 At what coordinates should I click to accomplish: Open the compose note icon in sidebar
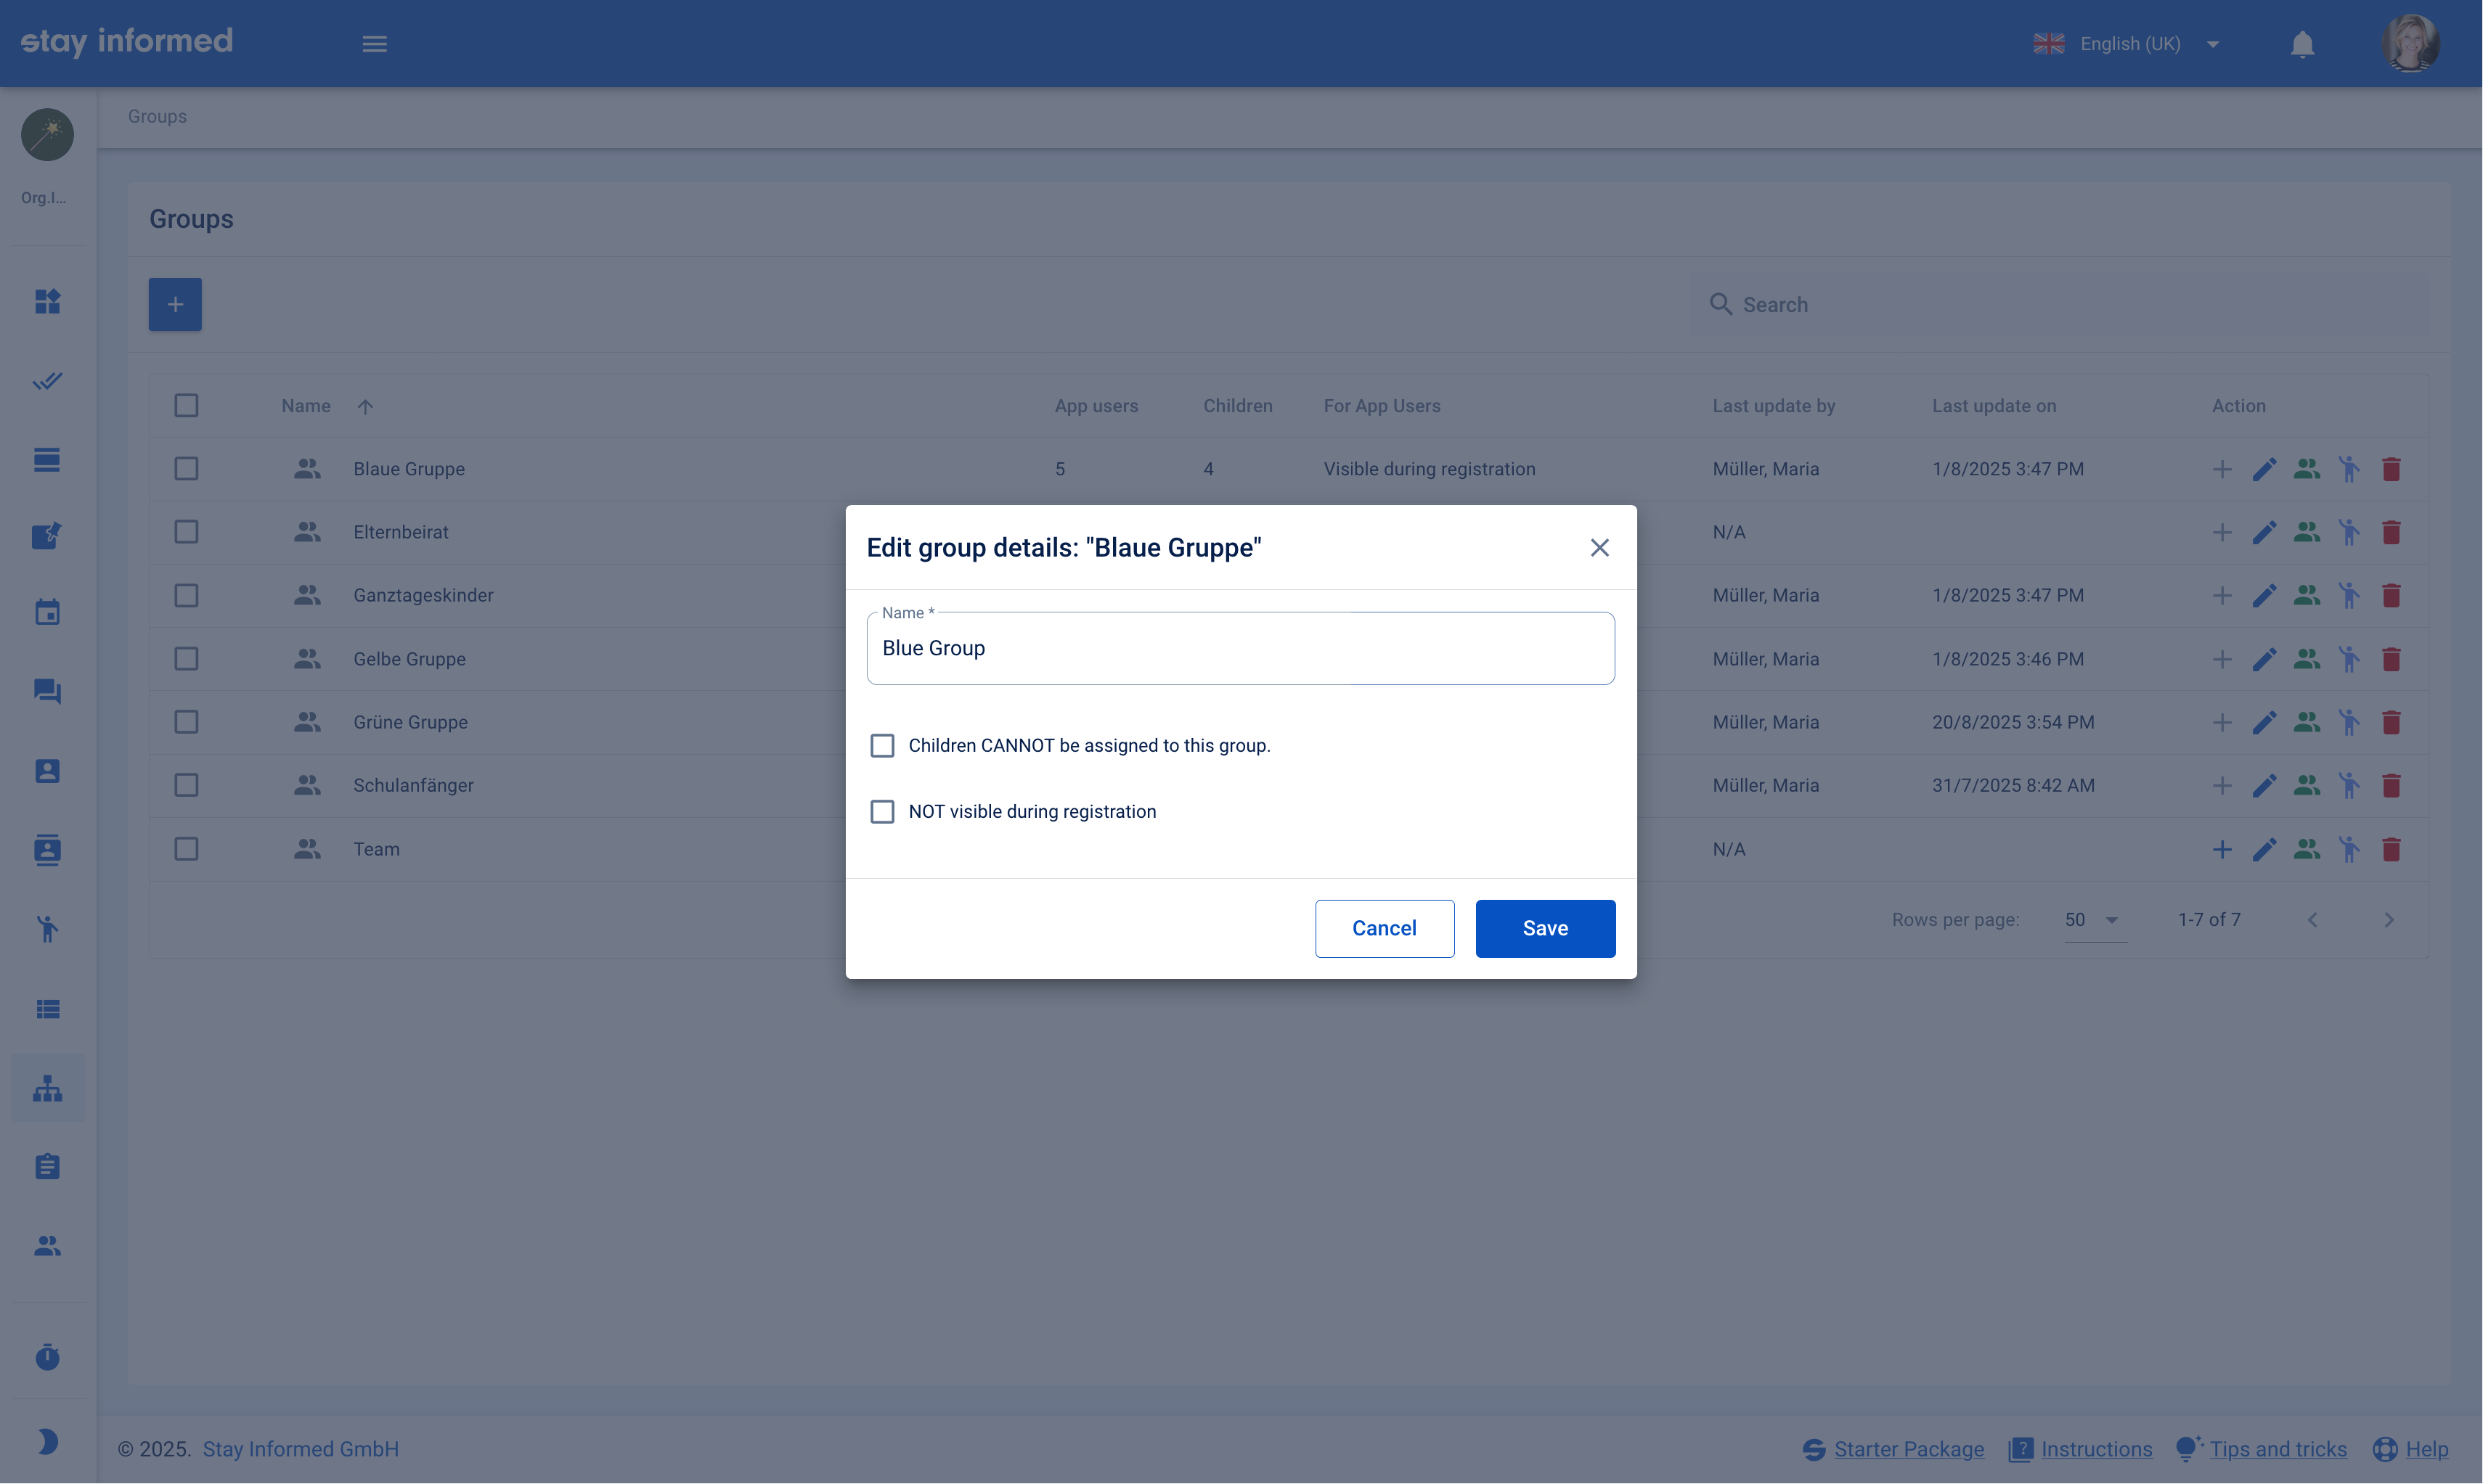(47, 535)
